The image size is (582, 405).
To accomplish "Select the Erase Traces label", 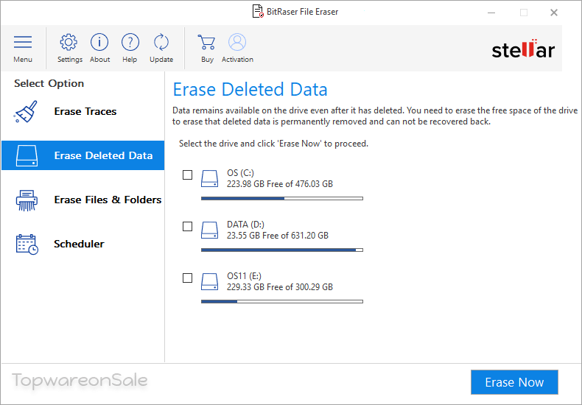I will (85, 111).
